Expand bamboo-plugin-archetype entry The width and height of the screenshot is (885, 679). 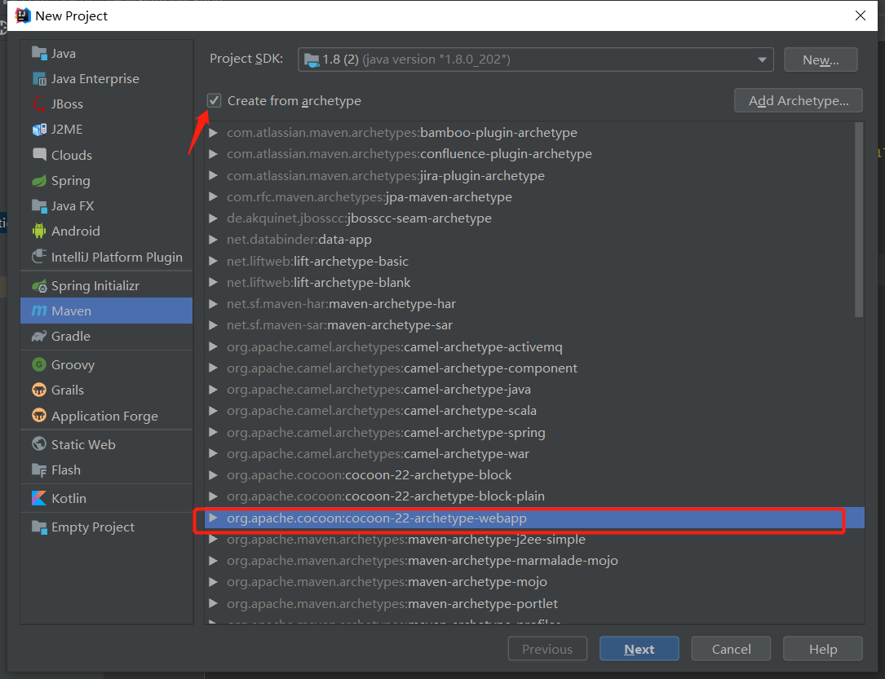(x=214, y=133)
